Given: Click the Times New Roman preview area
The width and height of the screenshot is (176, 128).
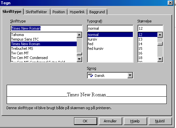Looking at the screenshot, I should tap(87, 94).
